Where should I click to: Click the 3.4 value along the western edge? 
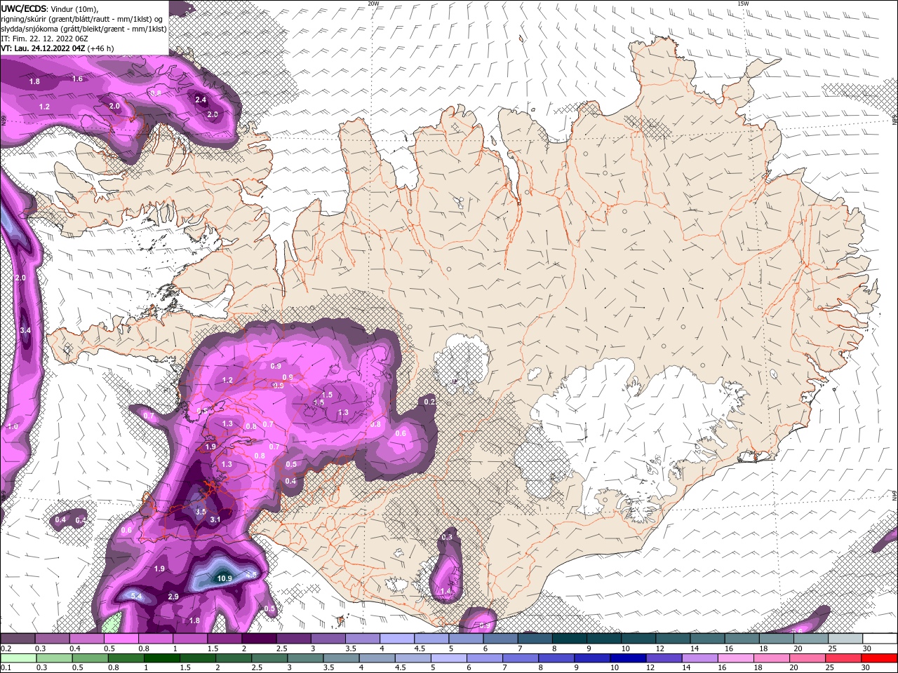(x=25, y=330)
